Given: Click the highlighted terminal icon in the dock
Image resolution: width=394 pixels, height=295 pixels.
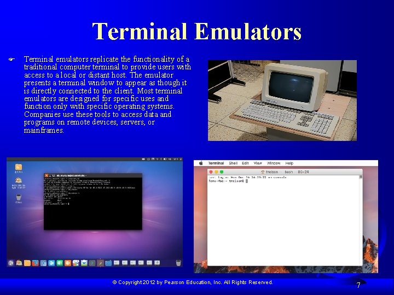Looking at the screenshot, I should [100, 263].
